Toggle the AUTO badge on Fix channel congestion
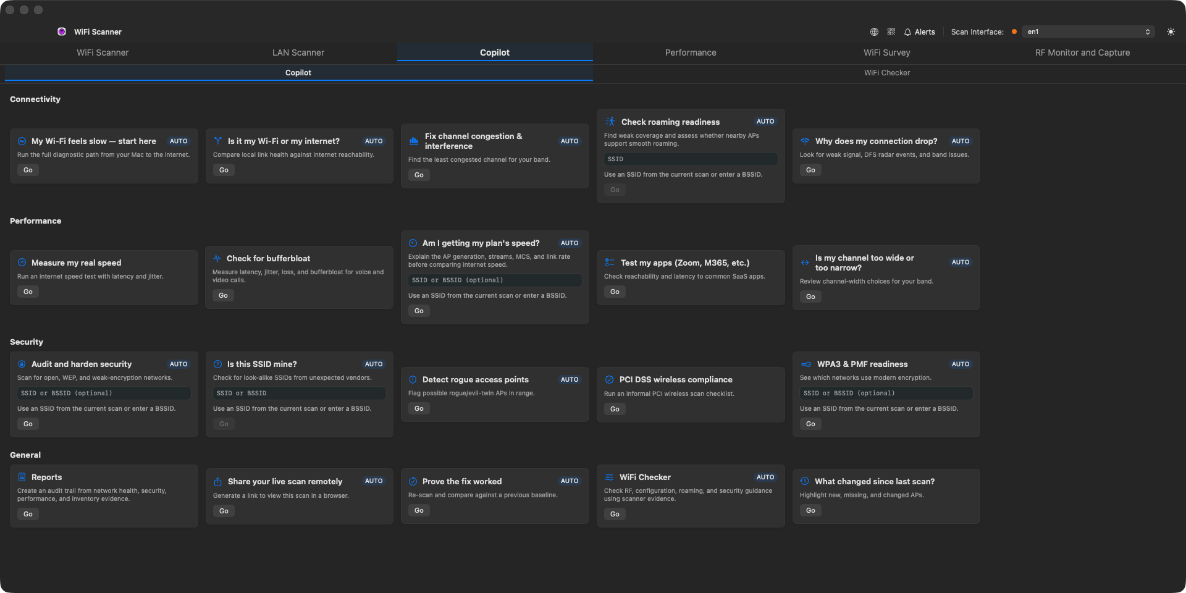The height and width of the screenshot is (593, 1186). [x=570, y=141]
